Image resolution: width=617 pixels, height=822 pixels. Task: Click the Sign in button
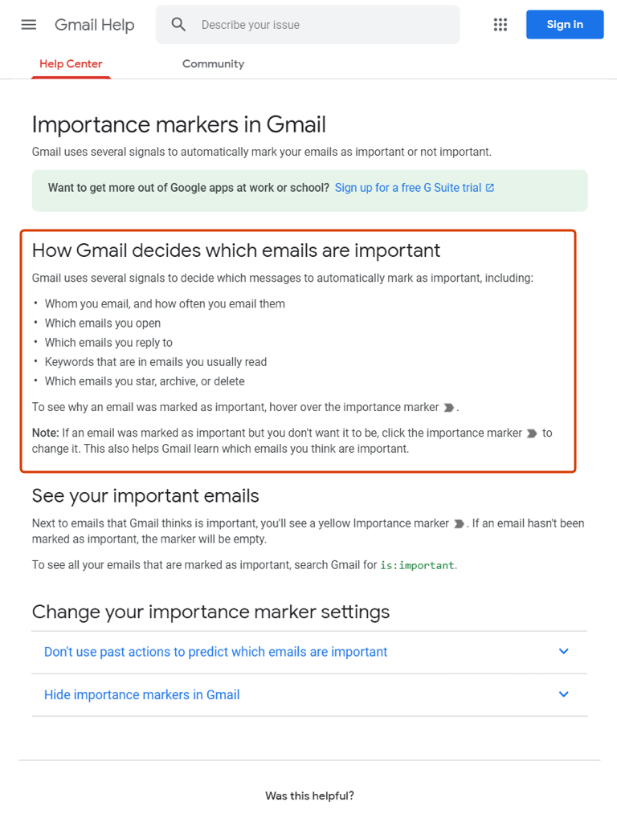coord(564,24)
